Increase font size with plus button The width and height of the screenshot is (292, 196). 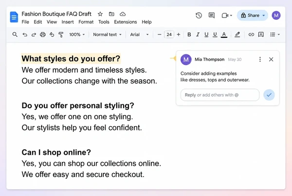click(179, 34)
